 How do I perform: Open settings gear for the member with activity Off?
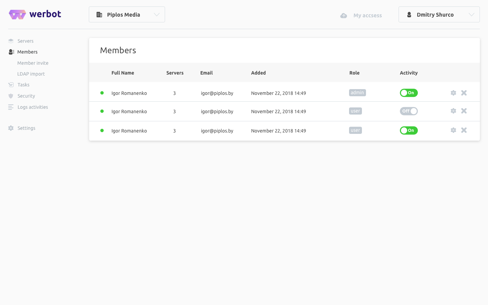453,111
